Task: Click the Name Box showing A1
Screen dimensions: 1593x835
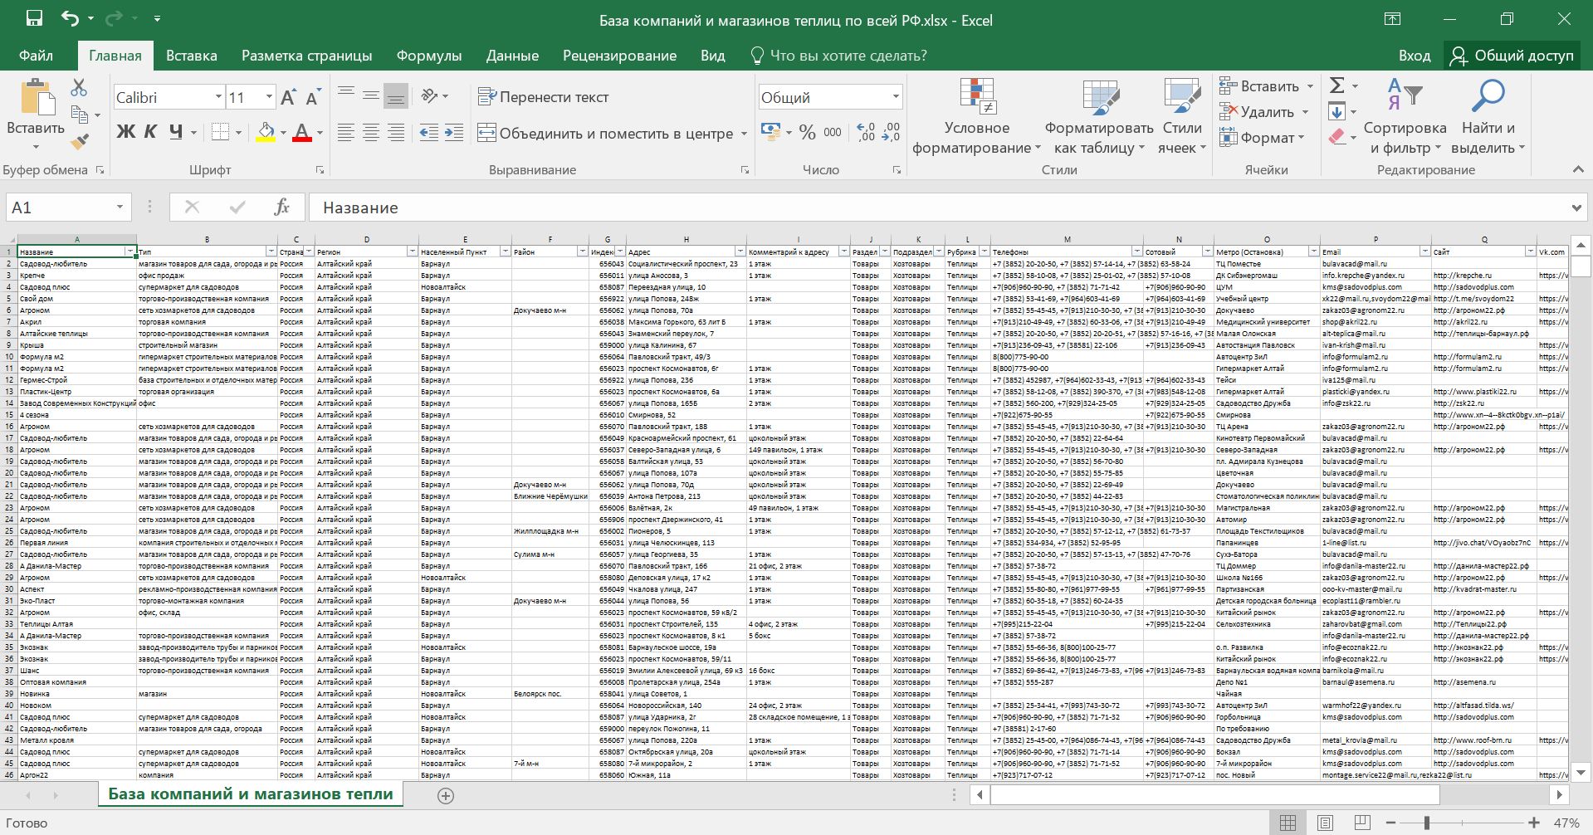Action: tap(58, 208)
